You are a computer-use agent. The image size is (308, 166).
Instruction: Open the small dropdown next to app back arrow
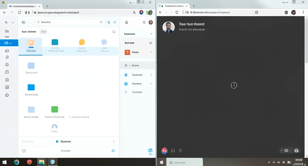(x=13, y=23)
